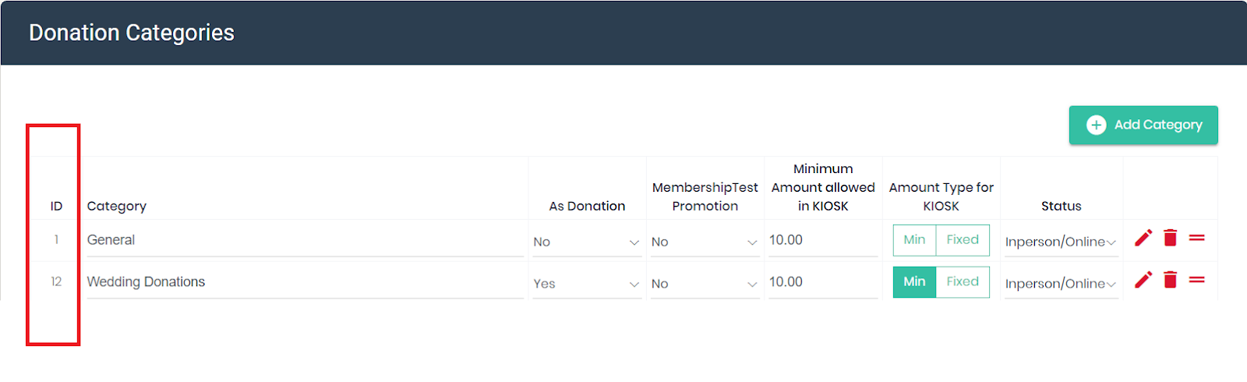This screenshot has width=1247, height=382.
Task: Delete the General category via trash icon
Action: click(x=1170, y=239)
